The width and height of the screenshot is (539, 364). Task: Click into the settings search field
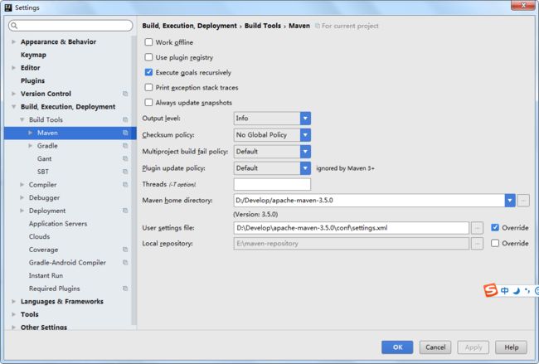coord(70,26)
